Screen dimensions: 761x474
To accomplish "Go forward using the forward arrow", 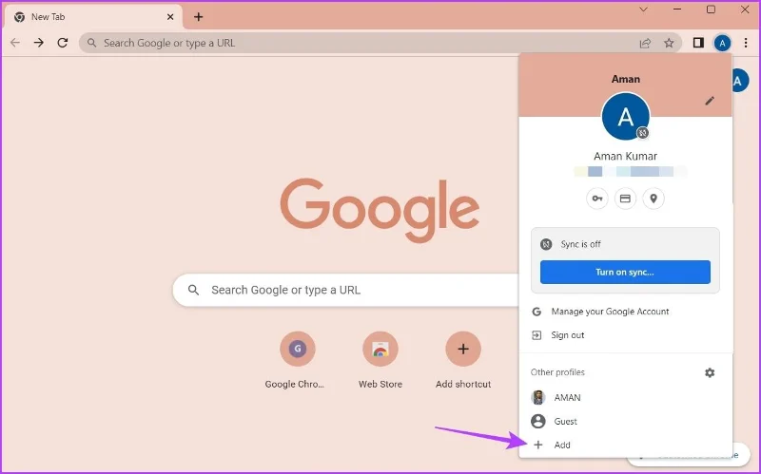I will [39, 43].
